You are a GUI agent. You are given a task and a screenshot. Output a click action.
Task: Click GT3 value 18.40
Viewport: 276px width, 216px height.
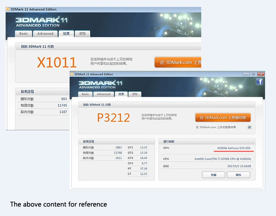coord(144,158)
